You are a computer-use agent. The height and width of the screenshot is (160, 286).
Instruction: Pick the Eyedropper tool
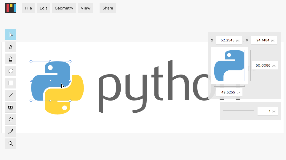11,132
